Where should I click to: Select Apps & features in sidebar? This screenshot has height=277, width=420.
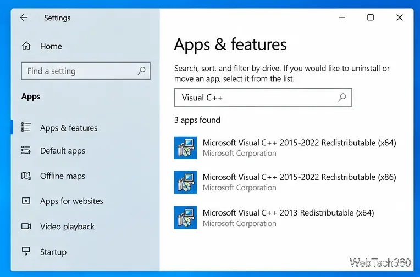(69, 128)
